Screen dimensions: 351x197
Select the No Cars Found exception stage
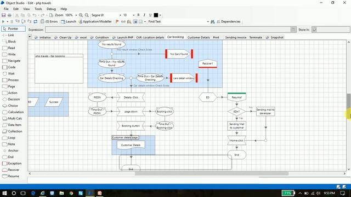click(x=179, y=54)
